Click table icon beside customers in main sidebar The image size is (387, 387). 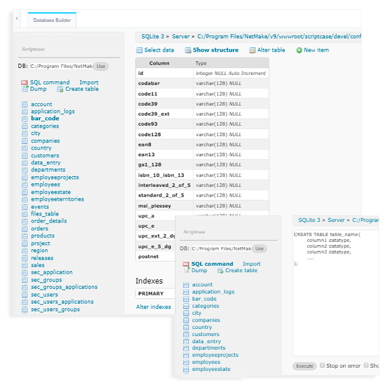pyautogui.click(x=25, y=155)
